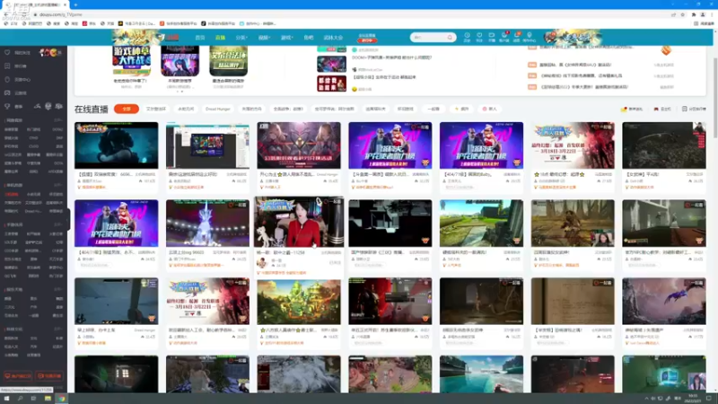Click DOTA2 in the sidebar game list
Screen dimensions: 718x404
(58, 129)
